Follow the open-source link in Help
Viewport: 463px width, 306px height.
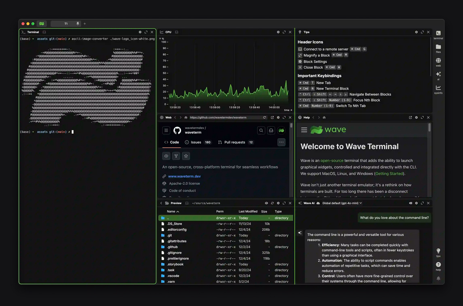click(x=332, y=161)
